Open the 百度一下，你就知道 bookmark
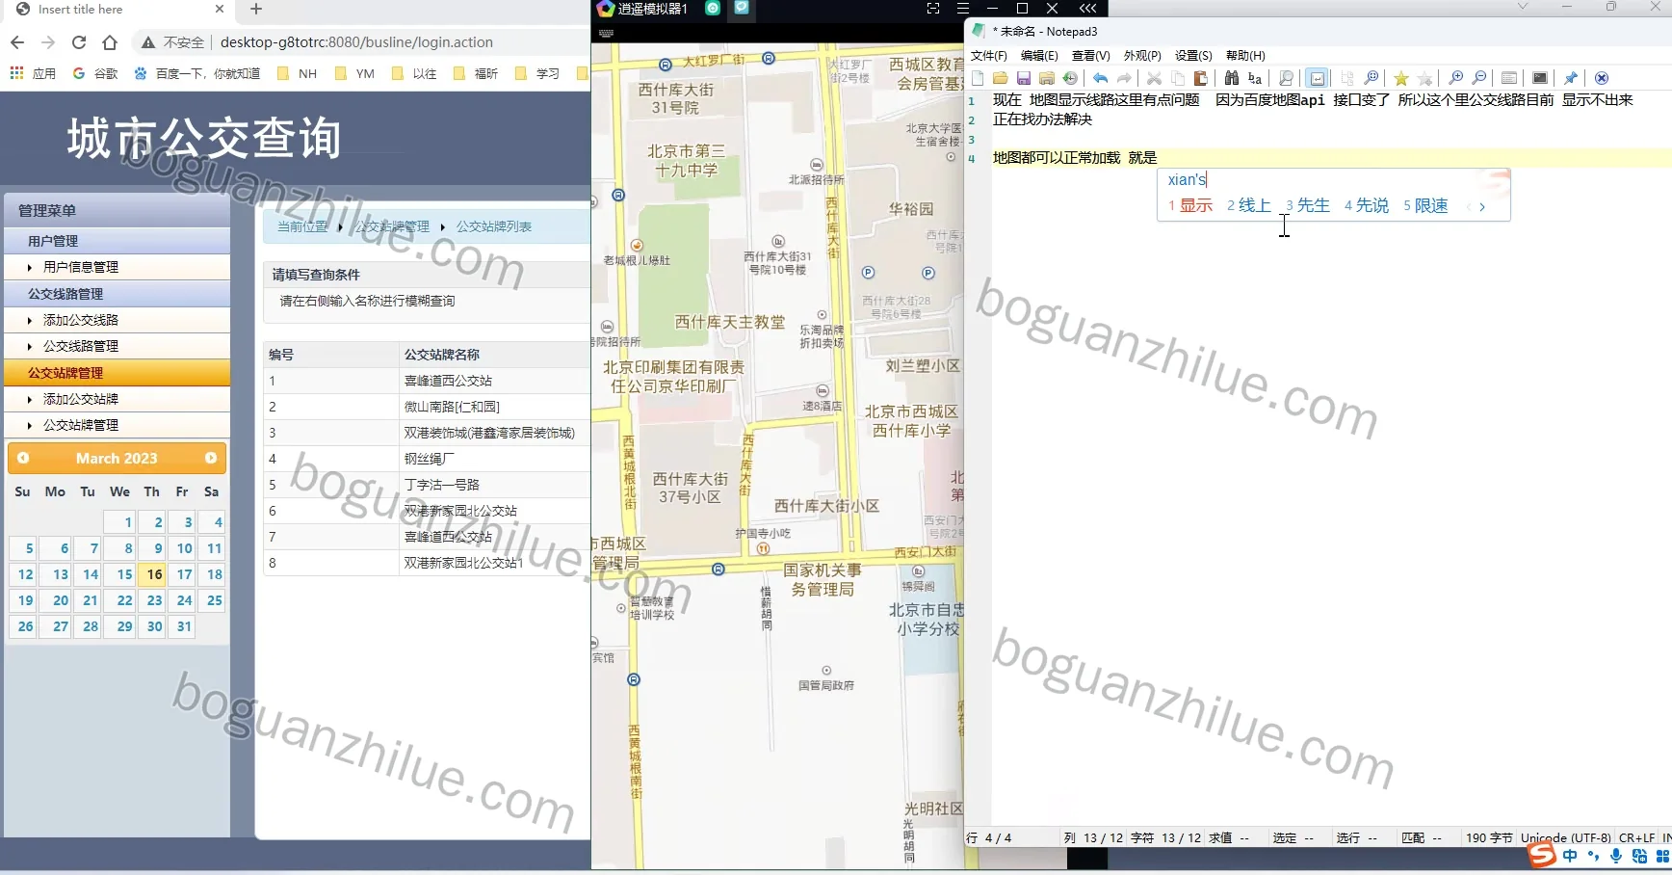 point(197,73)
